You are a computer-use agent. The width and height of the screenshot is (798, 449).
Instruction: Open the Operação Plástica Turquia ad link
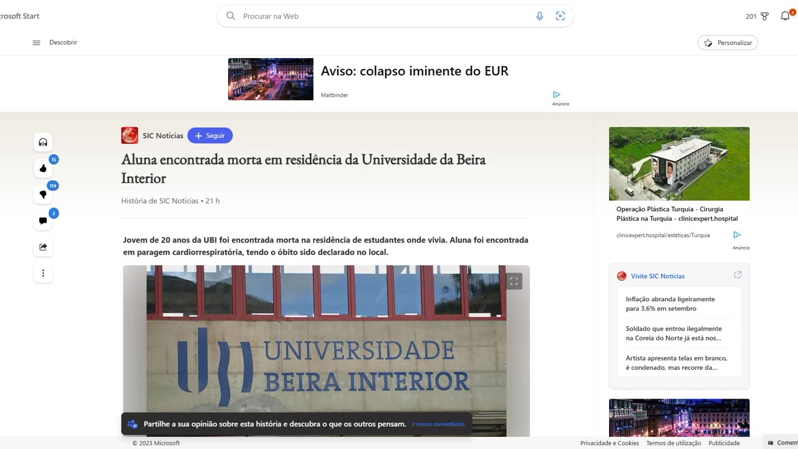point(677,214)
